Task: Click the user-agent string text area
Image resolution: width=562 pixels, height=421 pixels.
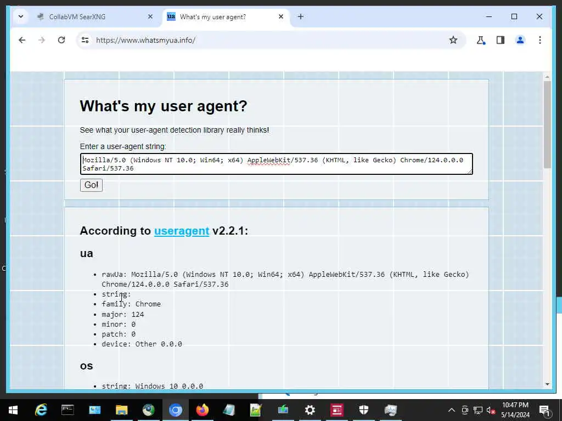Action: pos(277,164)
